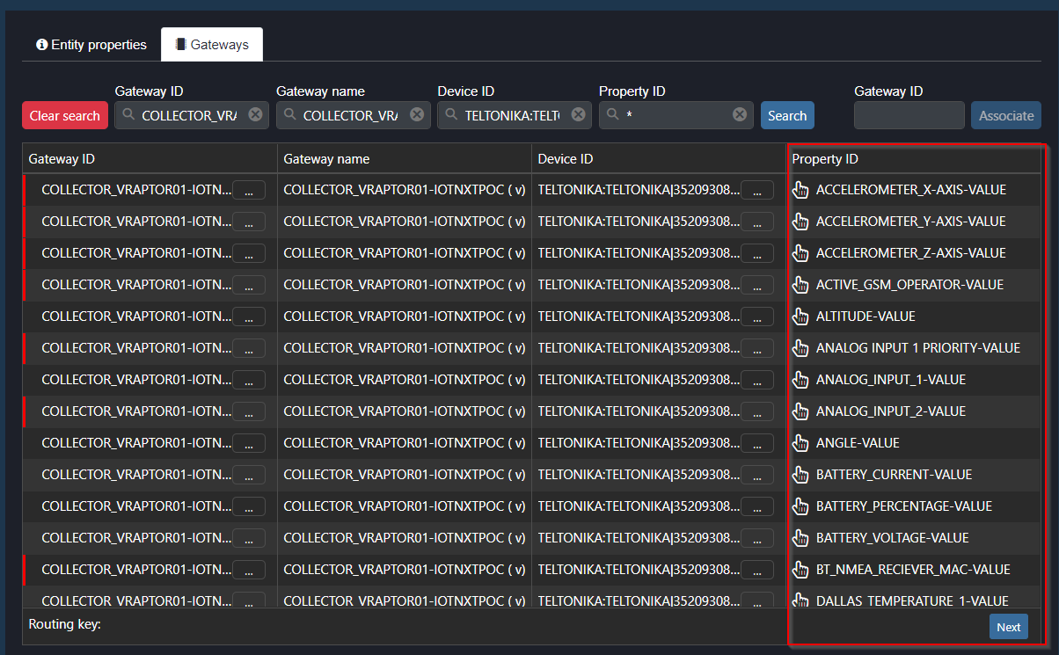Image resolution: width=1059 pixels, height=655 pixels.
Task: Clear the Device ID filter with X icon
Action: (578, 115)
